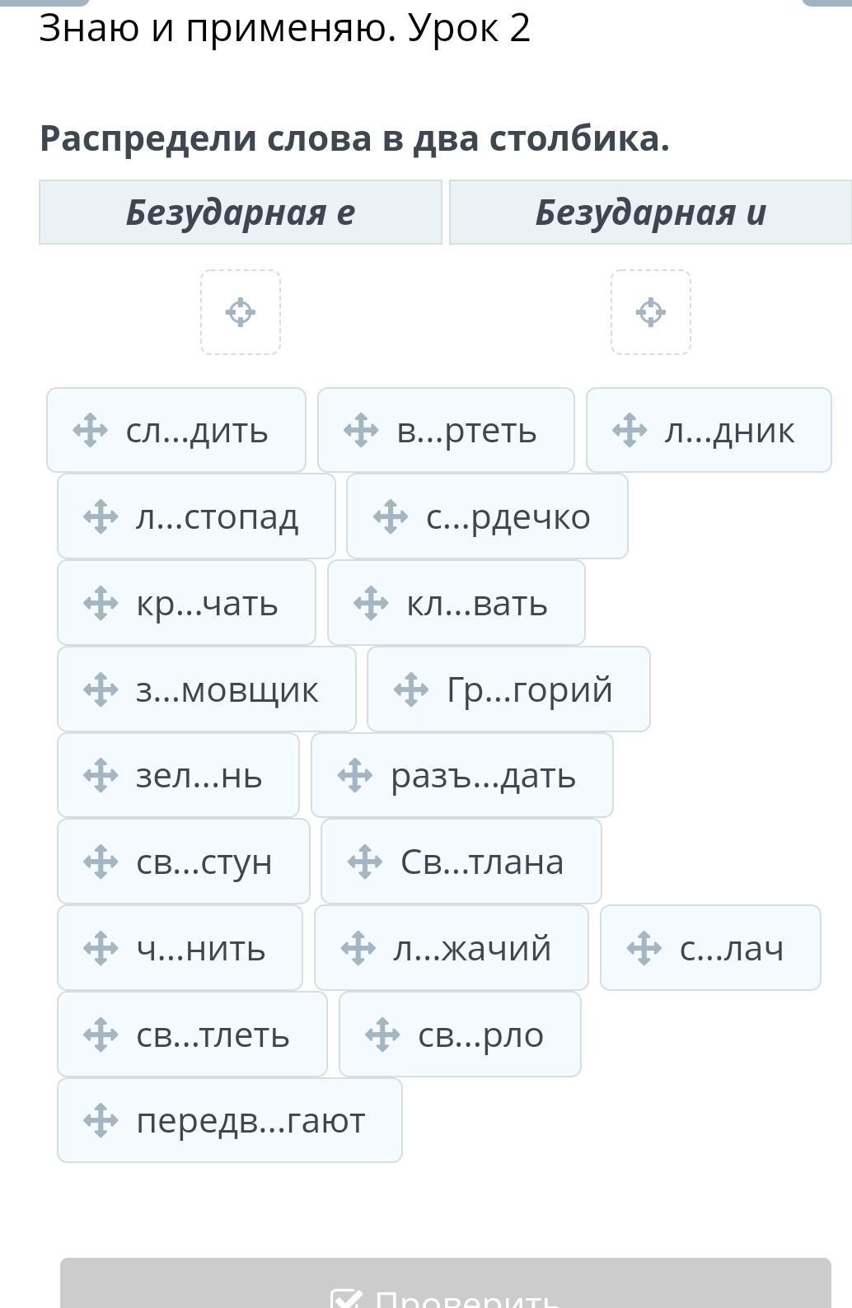Click the move icon of с...лач
852x1308 pixels.
[x=644, y=948]
